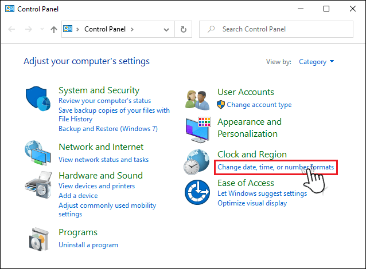Click the System and Security shield icon

coord(38,100)
